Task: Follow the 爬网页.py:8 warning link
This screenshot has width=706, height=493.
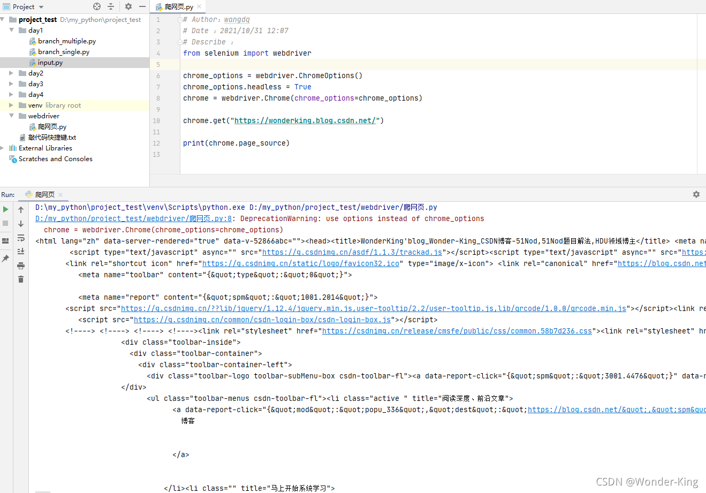Action: click(134, 219)
